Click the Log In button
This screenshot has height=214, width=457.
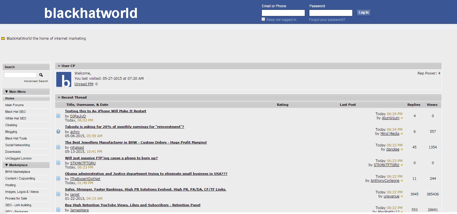364,12
